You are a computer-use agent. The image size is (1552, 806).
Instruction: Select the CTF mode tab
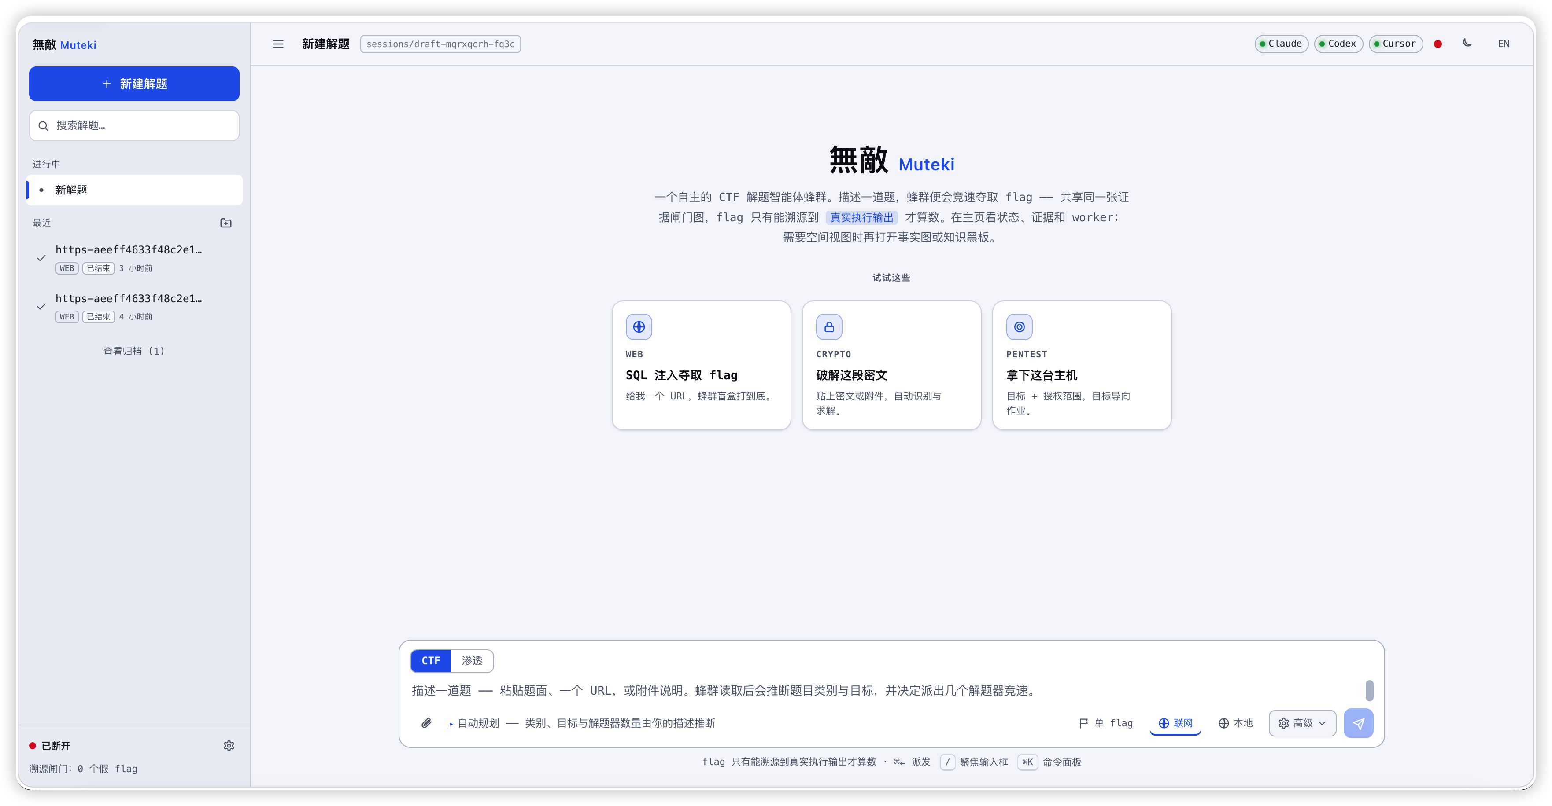point(431,661)
